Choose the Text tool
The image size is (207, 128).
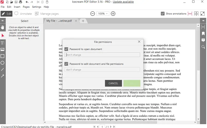(x=3, y=43)
